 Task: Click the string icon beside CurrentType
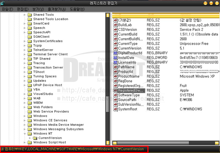(x=115, y=44)
